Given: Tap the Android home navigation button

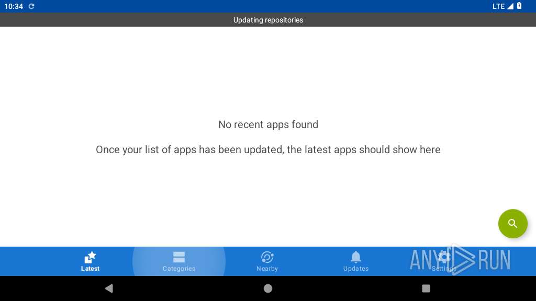Looking at the screenshot, I should click(x=268, y=288).
